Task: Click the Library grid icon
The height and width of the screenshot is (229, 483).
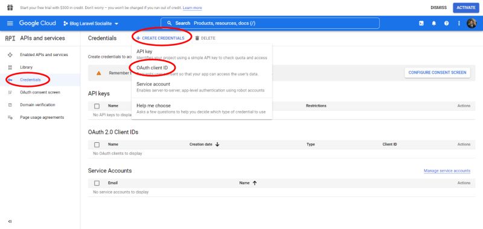Action: [10, 67]
